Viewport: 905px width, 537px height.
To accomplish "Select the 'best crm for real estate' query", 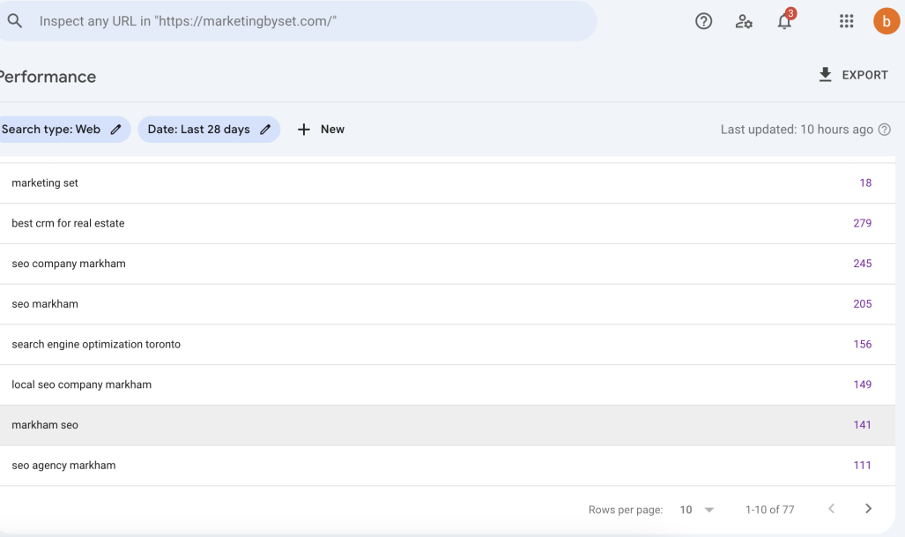I will pos(69,224).
